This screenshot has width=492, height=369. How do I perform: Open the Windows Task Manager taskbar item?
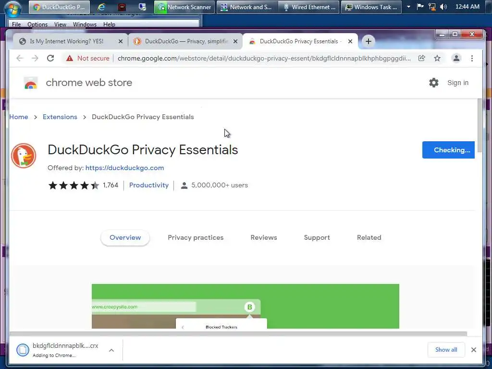click(371, 7)
